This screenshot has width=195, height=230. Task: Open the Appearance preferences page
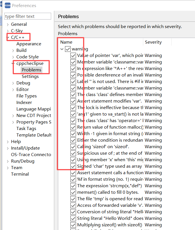point(29,44)
